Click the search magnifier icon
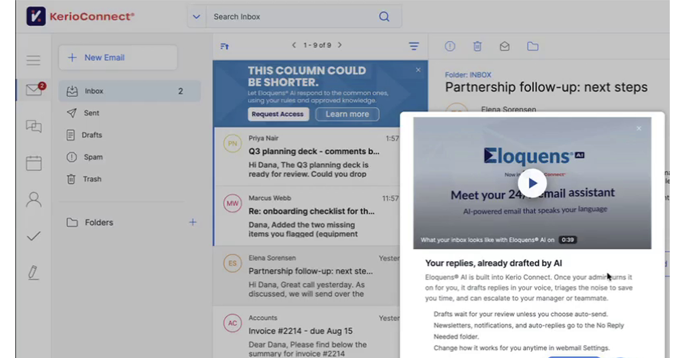685x358 pixels. pos(384,17)
